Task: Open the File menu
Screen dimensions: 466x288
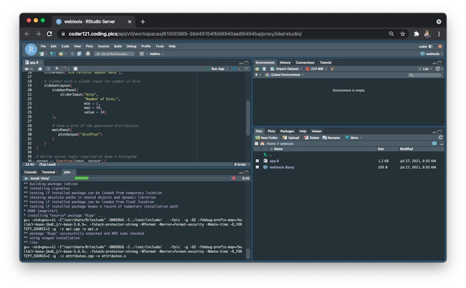Action: pyautogui.click(x=43, y=46)
